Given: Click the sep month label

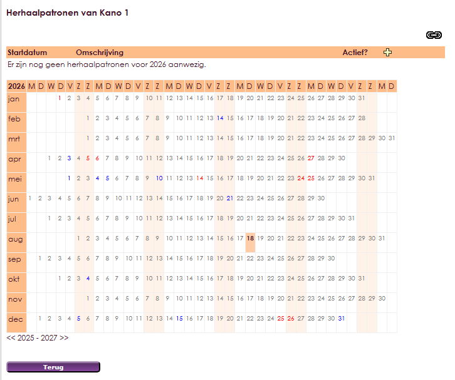Looking at the screenshot, I should point(14,259).
